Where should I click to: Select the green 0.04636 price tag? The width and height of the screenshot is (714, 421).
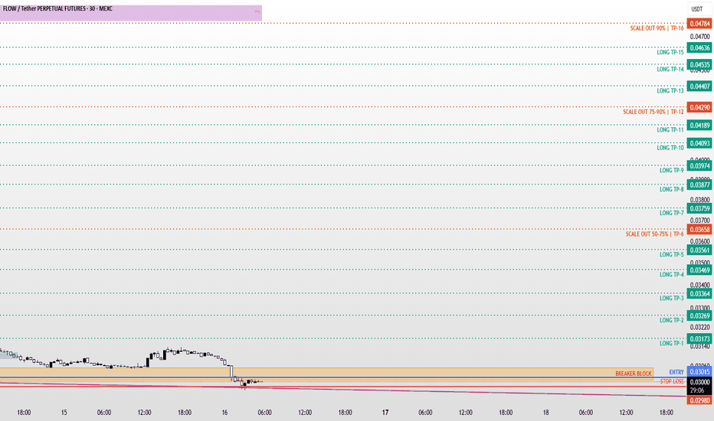point(699,47)
